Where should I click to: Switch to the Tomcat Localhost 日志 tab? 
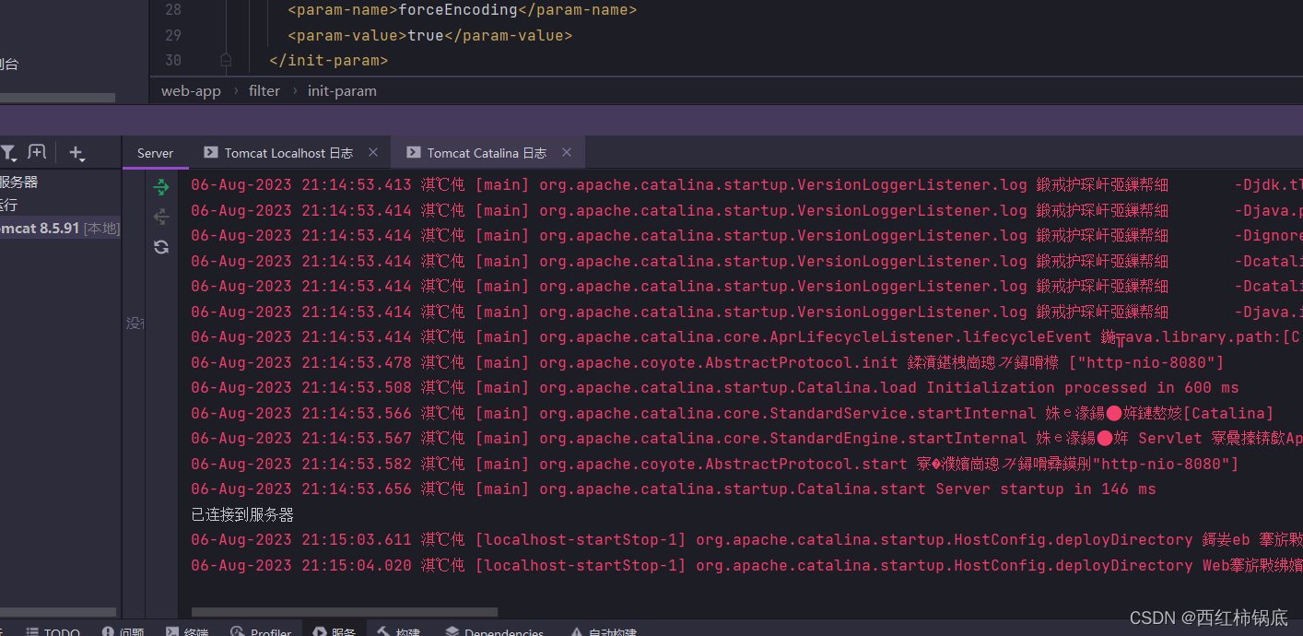(289, 152)
